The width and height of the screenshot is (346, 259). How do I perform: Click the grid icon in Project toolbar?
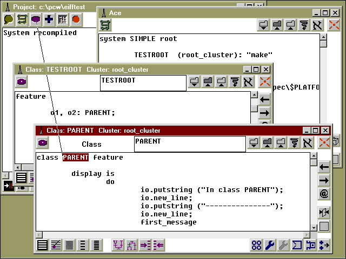click(x=63, y=19)
